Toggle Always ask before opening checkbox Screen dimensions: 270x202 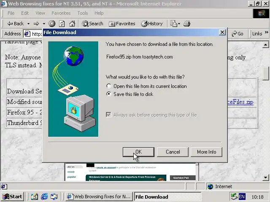(108, 114)
